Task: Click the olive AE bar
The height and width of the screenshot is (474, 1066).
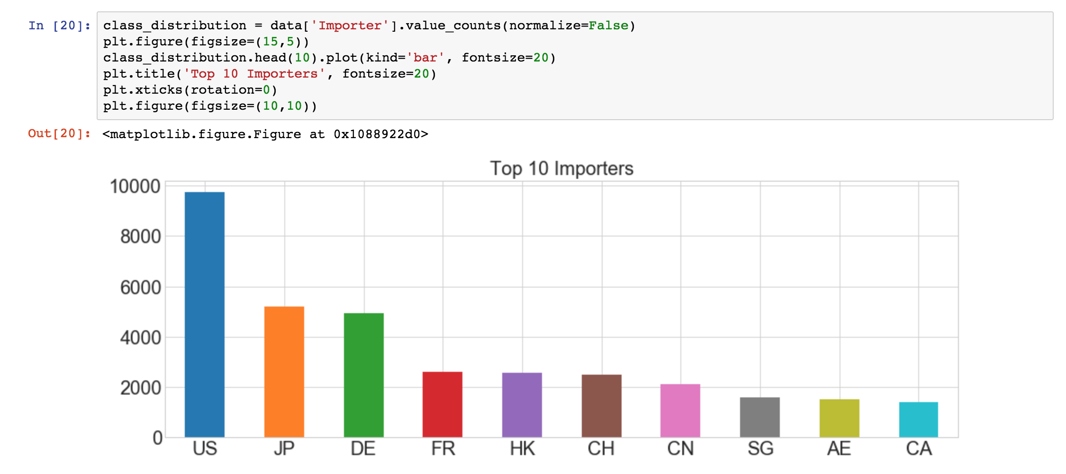Action: [x=840, y=418]
